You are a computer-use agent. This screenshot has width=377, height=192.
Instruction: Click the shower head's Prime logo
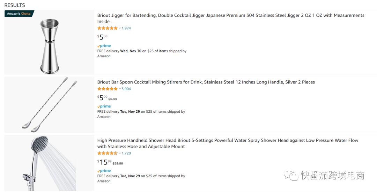click(x=104, y=171)
